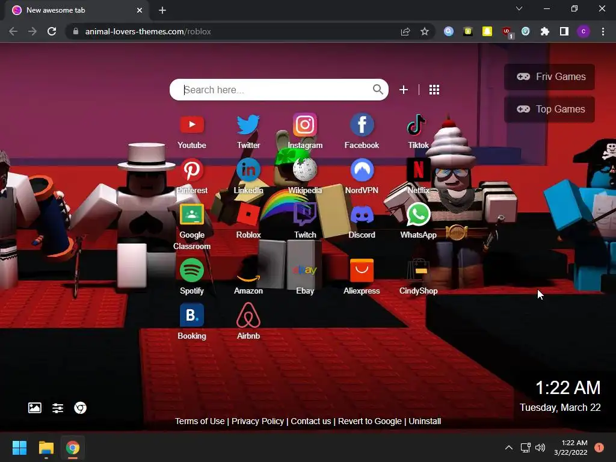This screenshot has width=616, height=462.
Task: Open the volume control in tray
Action: 540,448
